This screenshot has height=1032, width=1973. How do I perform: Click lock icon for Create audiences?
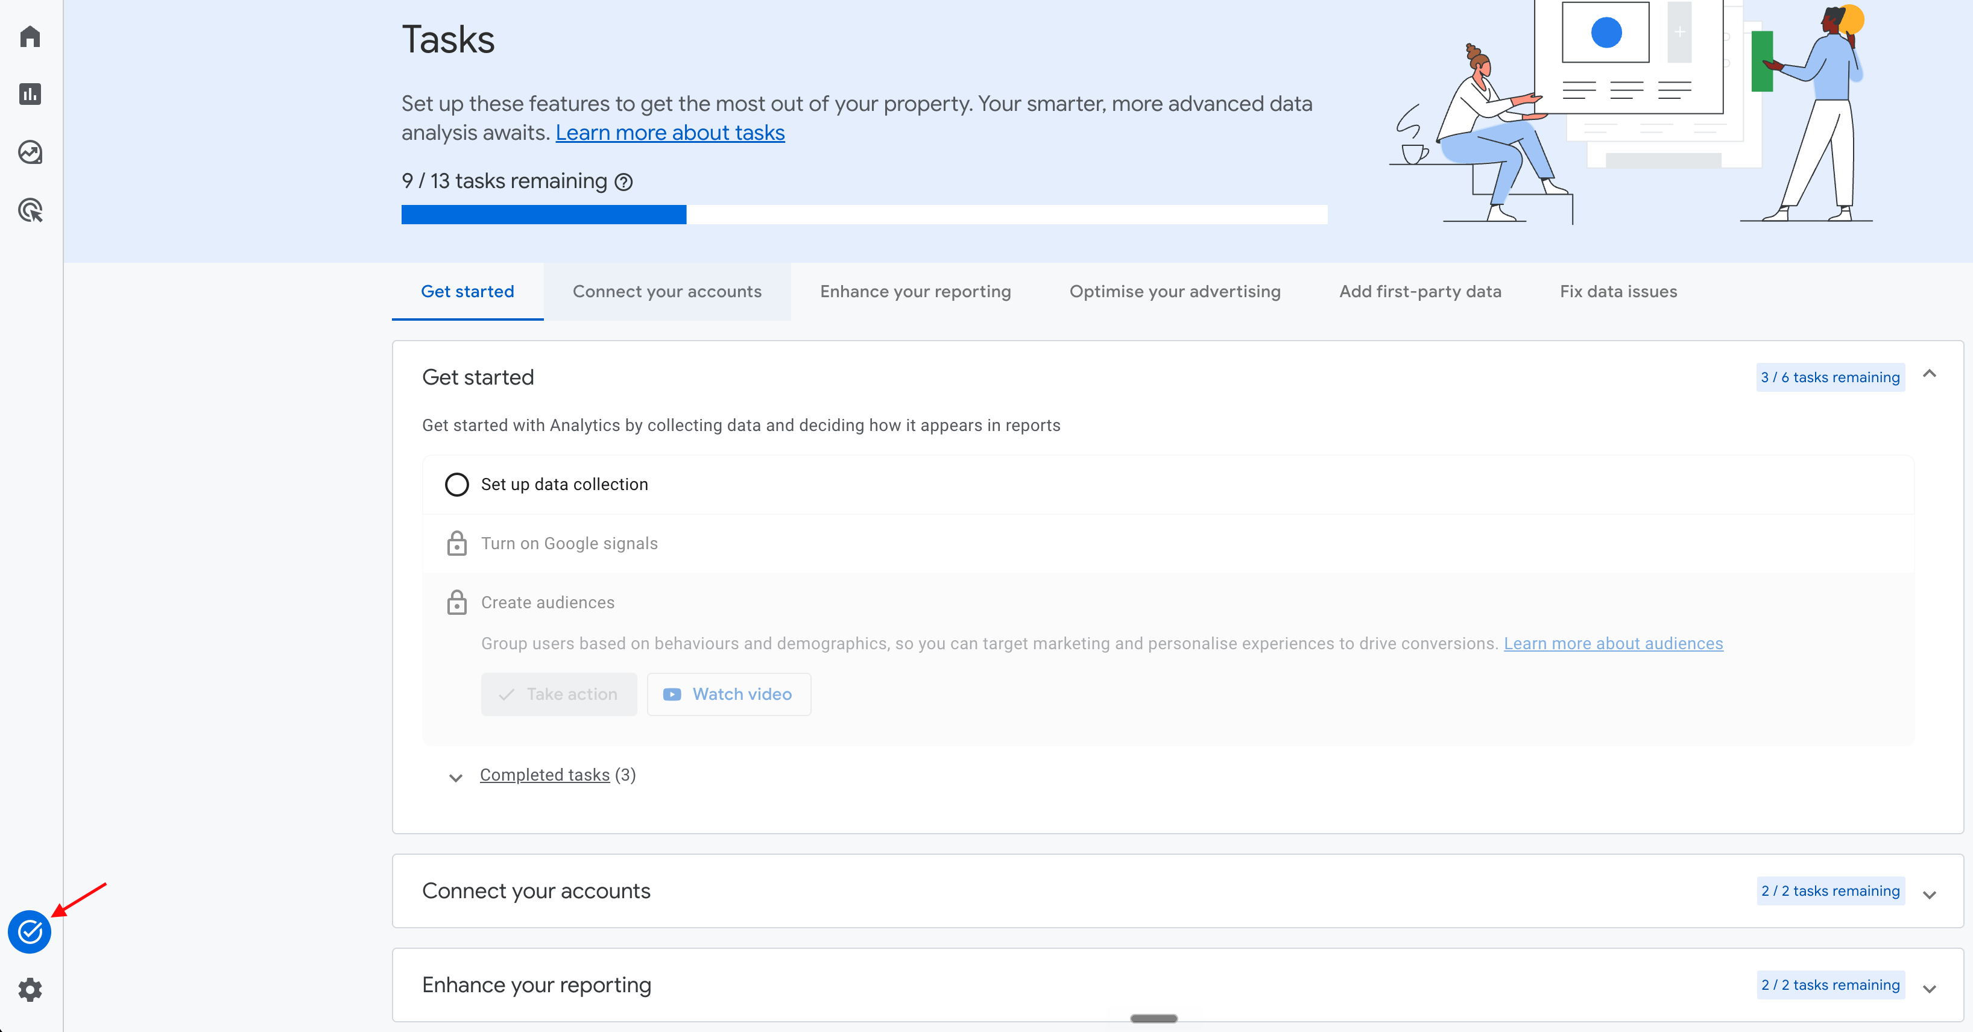click(456, 603)
